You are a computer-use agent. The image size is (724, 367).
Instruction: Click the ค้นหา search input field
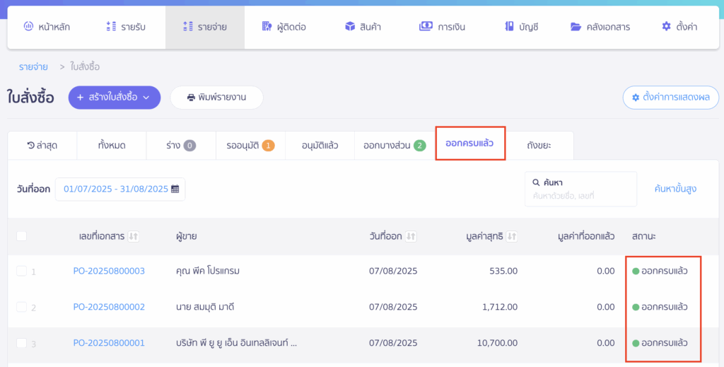point(580,189)
